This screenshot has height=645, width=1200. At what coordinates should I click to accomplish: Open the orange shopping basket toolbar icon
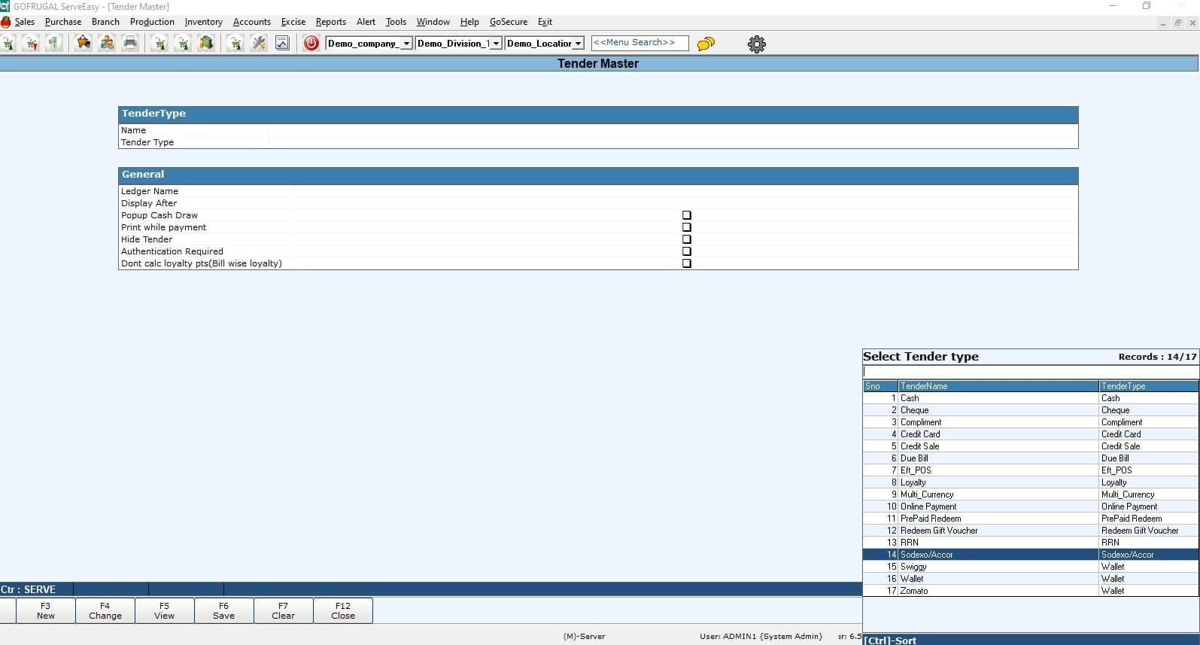pyautogui.click(x=84, y=44)
